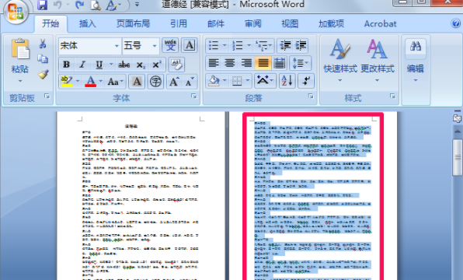The width and height of the screenshot is (463, 280).
Task: Toggle strikethrough abc formatting
Action: click(124, 65)
